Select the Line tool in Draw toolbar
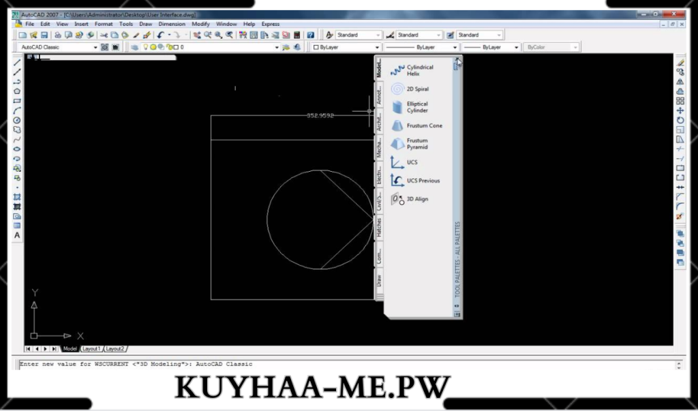This screenshot has height=411, width=698. click(17, 63)
